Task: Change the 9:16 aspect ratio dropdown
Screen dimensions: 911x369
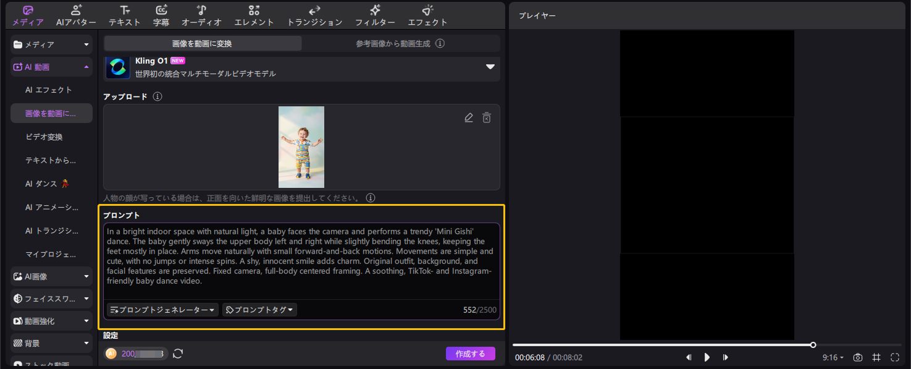Action: click(x=833, y=357)
